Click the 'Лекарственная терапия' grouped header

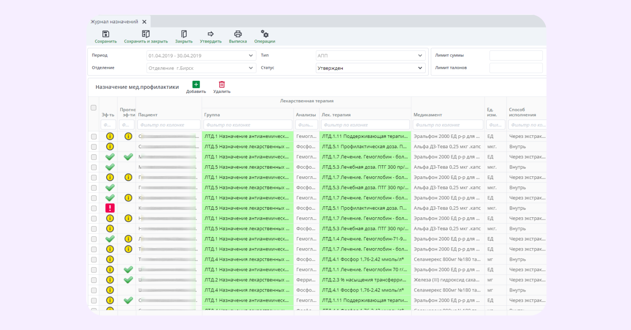(307, 101)
